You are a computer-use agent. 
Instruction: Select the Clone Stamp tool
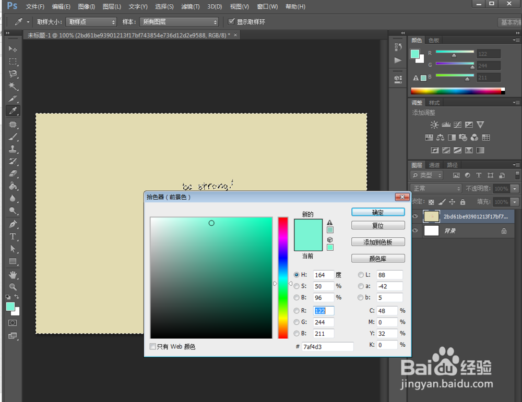point(13,149)
